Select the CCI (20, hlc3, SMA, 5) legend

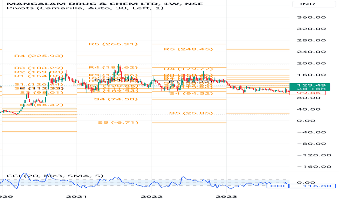pyautogui.click(x=55, y=176)
